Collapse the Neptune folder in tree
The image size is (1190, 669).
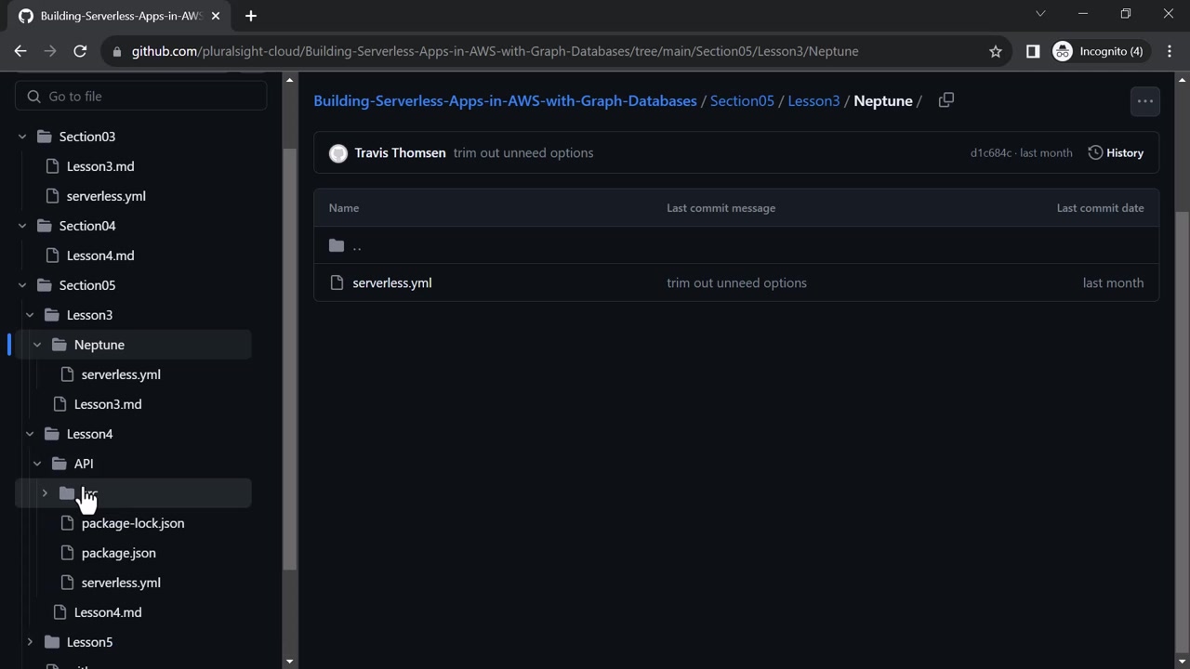point(37,345)
